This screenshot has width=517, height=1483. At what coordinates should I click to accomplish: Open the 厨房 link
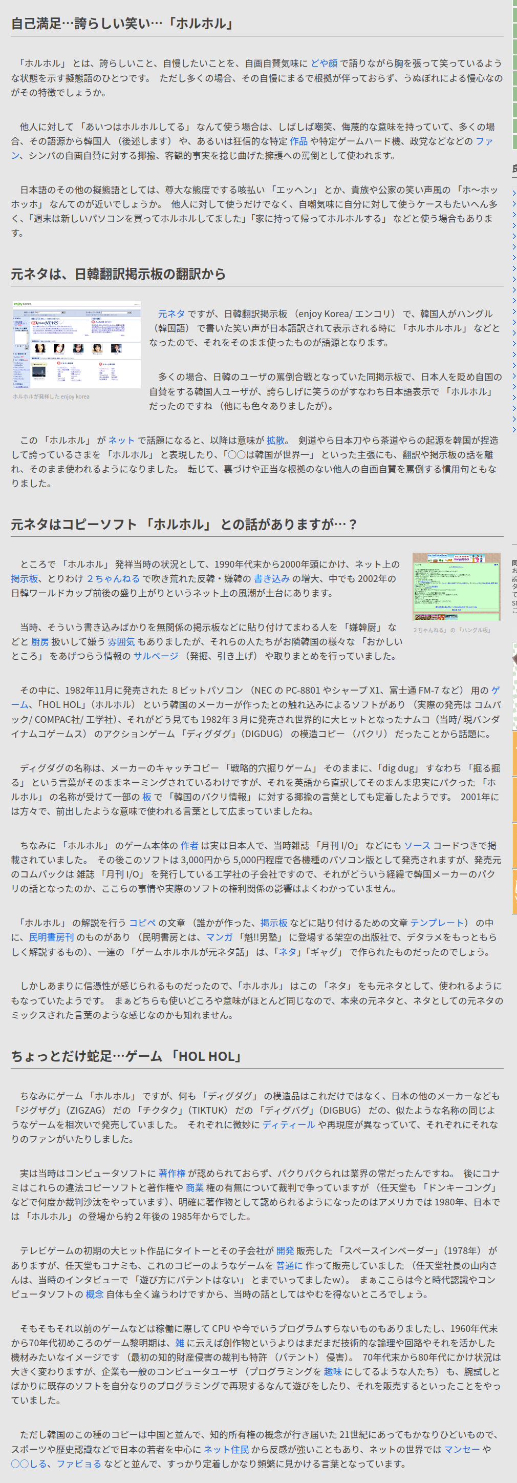(40, 642)
